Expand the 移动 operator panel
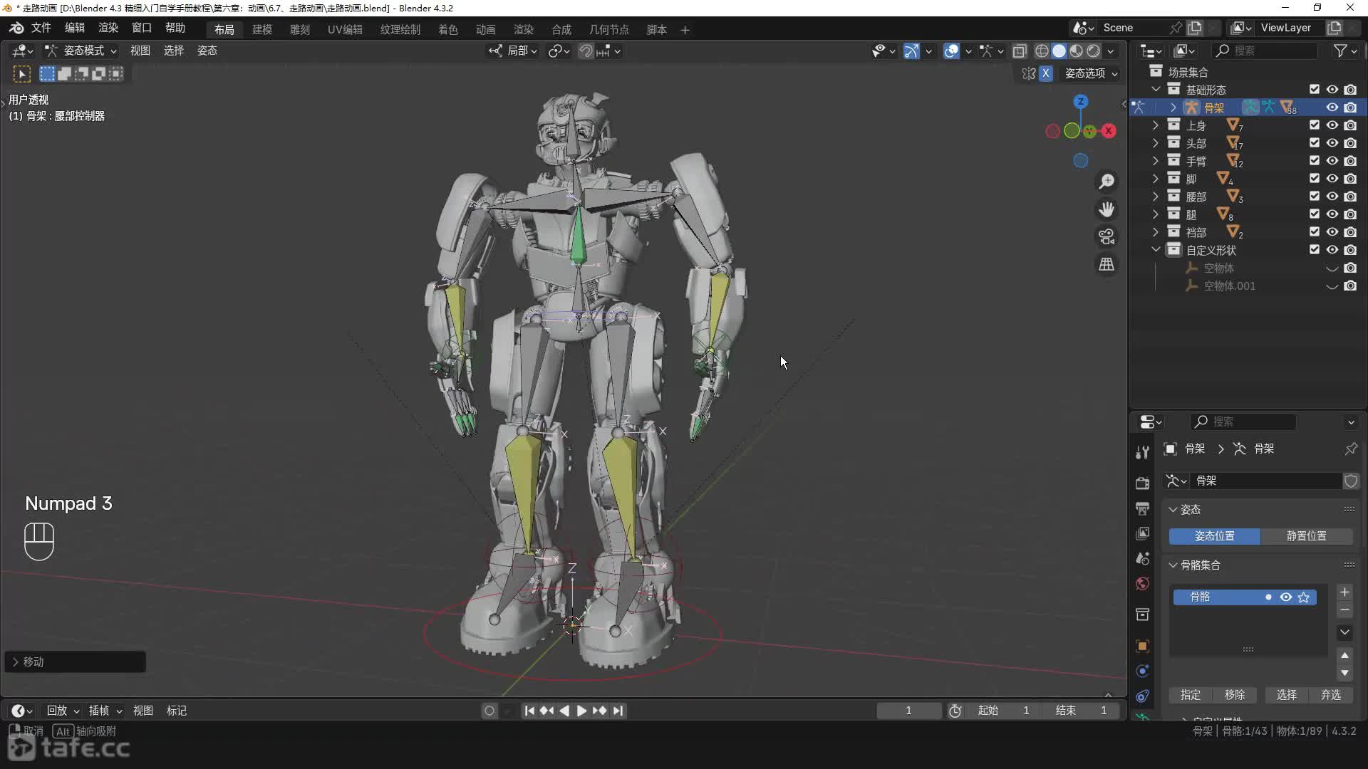The height and width of the screenshot is (769, 1368). pyautogui.click(x=15, y=662)
